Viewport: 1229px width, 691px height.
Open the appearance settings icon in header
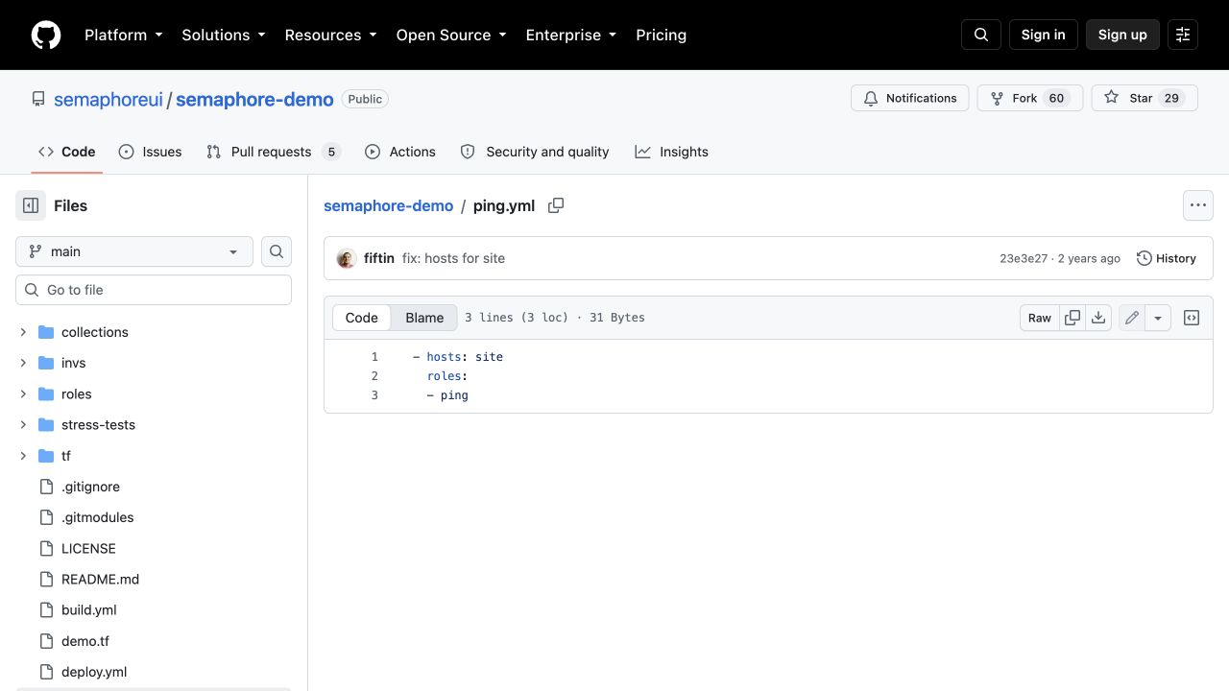pyautogui.click(x=1183, y=35)
